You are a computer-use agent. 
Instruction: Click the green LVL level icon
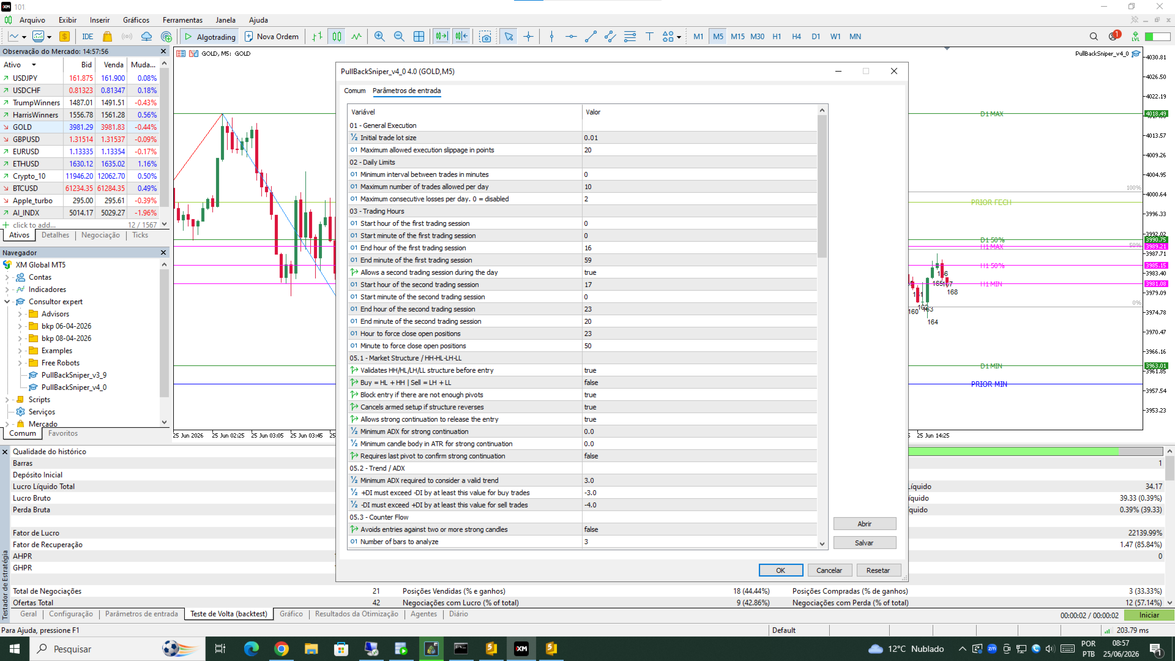pyautogui.click(x=1135, y=37)
